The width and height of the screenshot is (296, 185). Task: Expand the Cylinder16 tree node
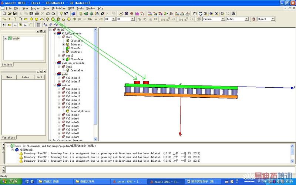click(x=59, y=78)
